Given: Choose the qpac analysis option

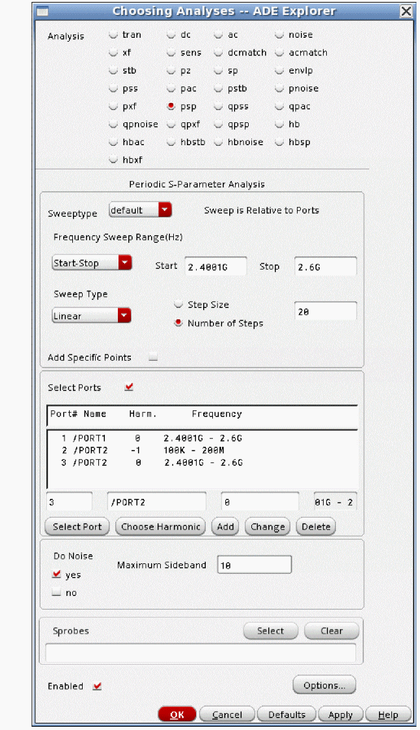Looking at the screenshot, I should coord(279,106).
